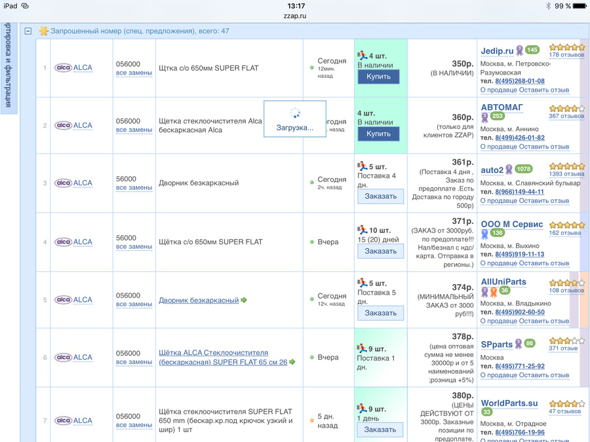Open the 178 отзывов reviews link
590x442 pixels.
(566, 55)
